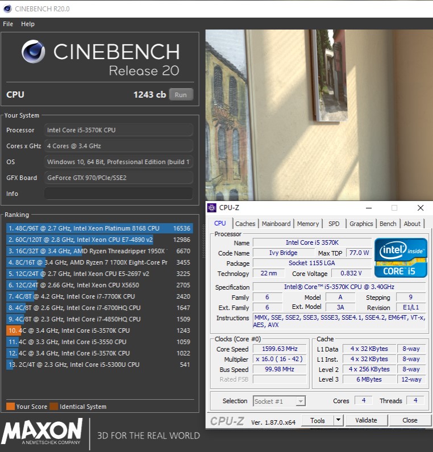Open the About tab in CPU-Z
Image resolution: width=433 pixels, height=452 pixels.
point(412,224)
